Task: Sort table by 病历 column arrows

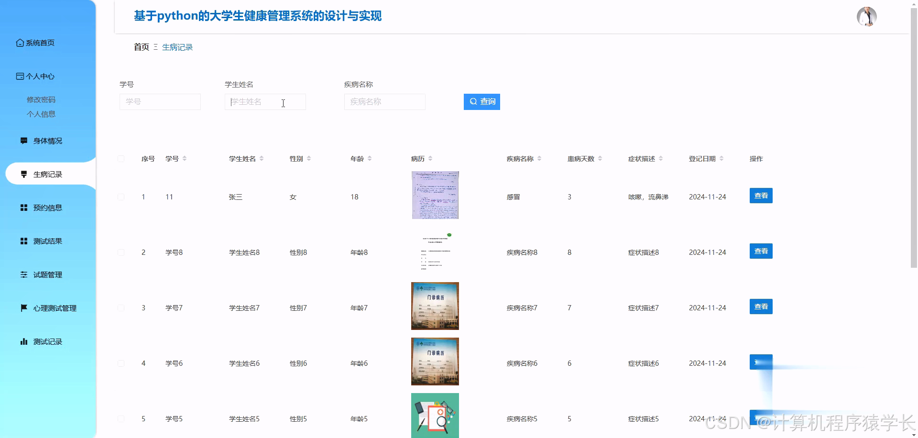Action: coord(430,159)
